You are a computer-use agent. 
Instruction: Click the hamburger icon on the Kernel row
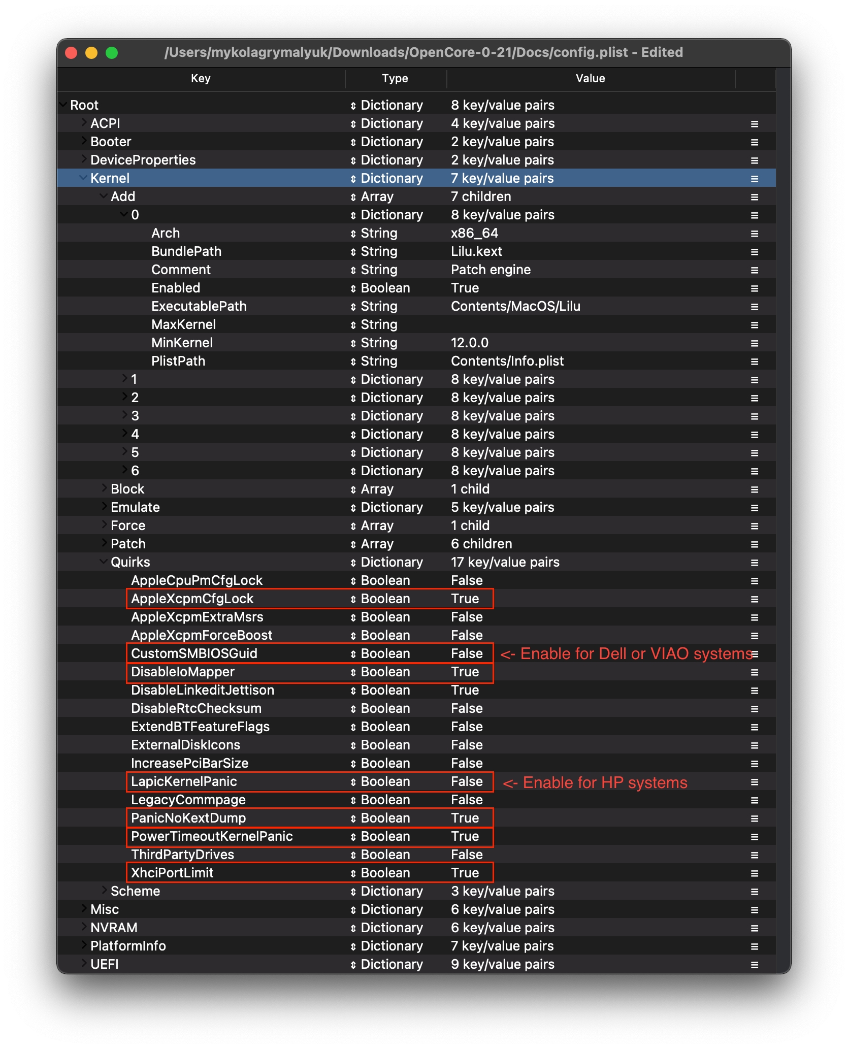pos(755,179)
